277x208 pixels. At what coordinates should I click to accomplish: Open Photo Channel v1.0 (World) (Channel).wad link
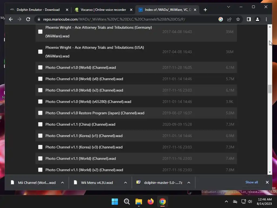[81, 67]
